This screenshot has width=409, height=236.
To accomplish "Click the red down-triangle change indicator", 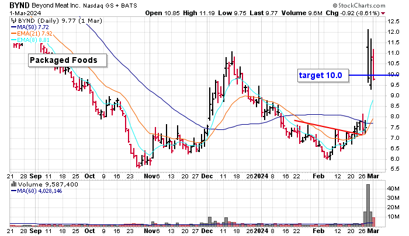I will 383,13.
